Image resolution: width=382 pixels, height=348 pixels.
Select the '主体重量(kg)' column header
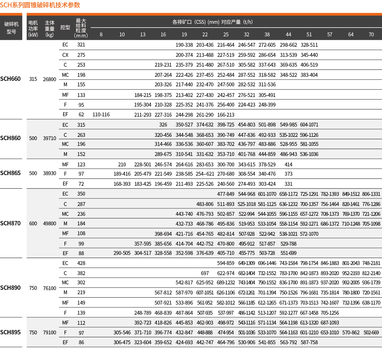tap(50, 29)
